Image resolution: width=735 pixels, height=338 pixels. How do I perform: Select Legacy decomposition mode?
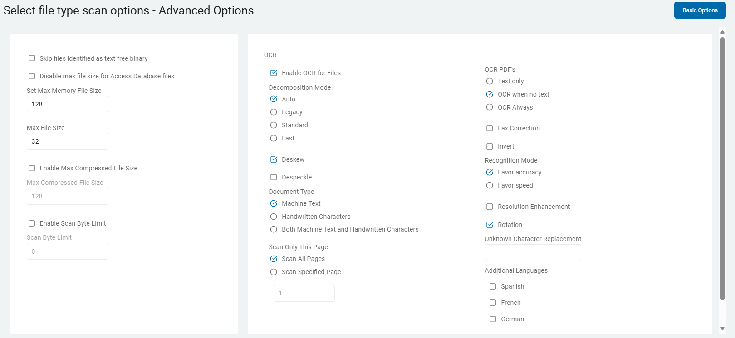[274, 112]
